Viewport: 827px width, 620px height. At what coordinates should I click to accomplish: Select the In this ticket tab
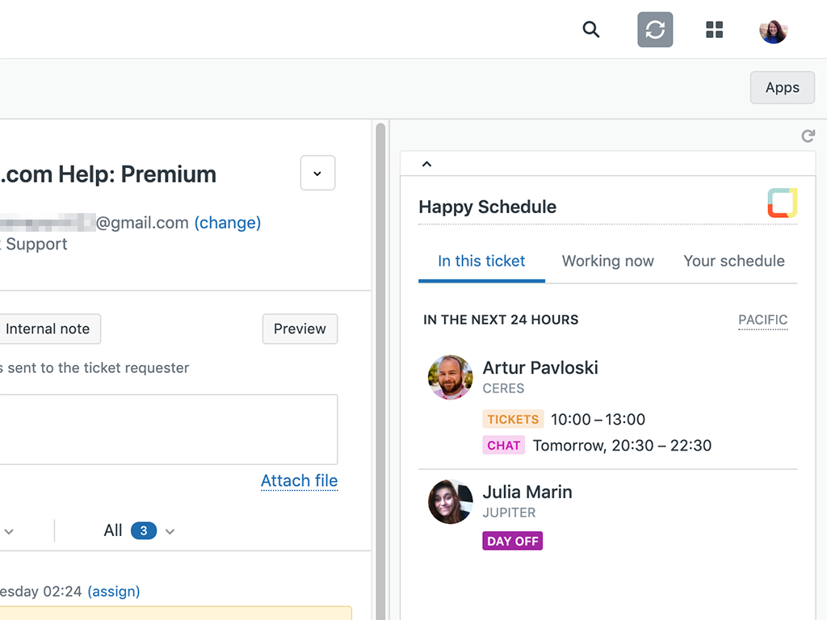coord(481,261)
